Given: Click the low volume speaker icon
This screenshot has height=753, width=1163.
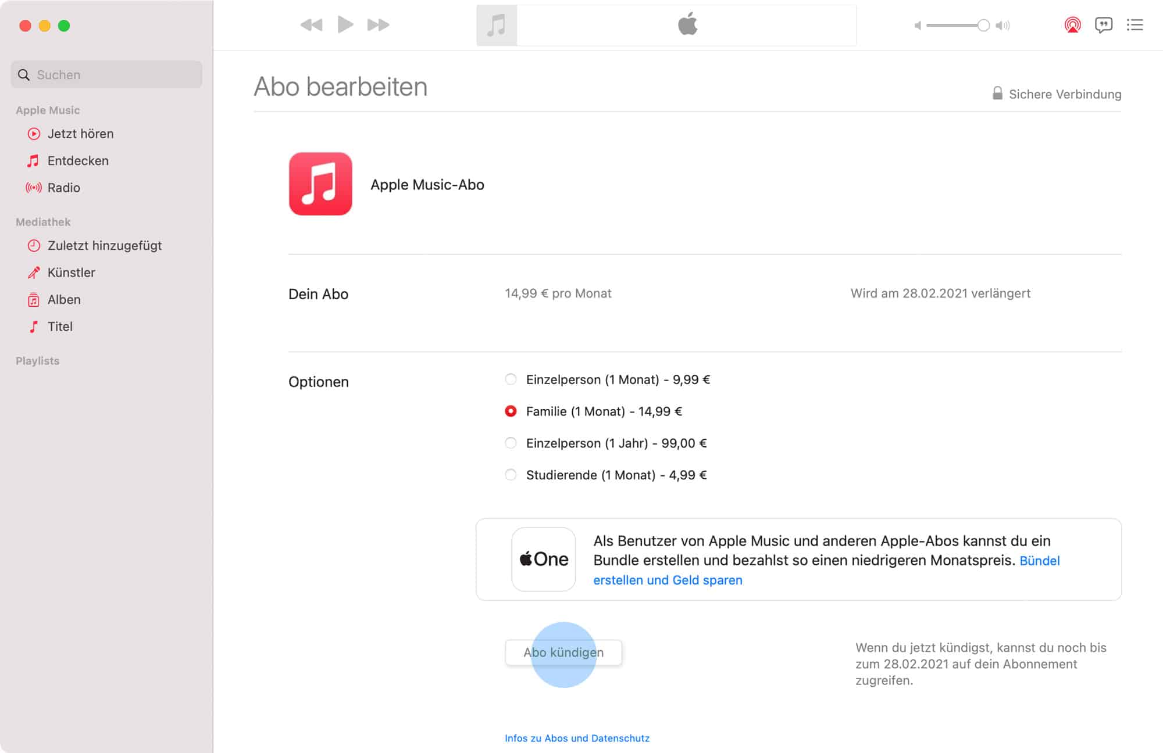Looking at the screenshot, I should [x=918, y=26].
